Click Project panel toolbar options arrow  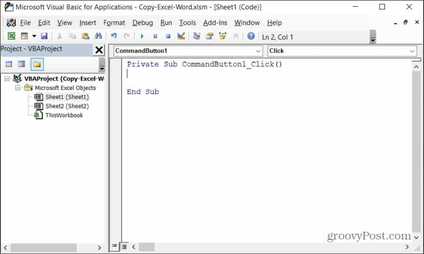102,65
